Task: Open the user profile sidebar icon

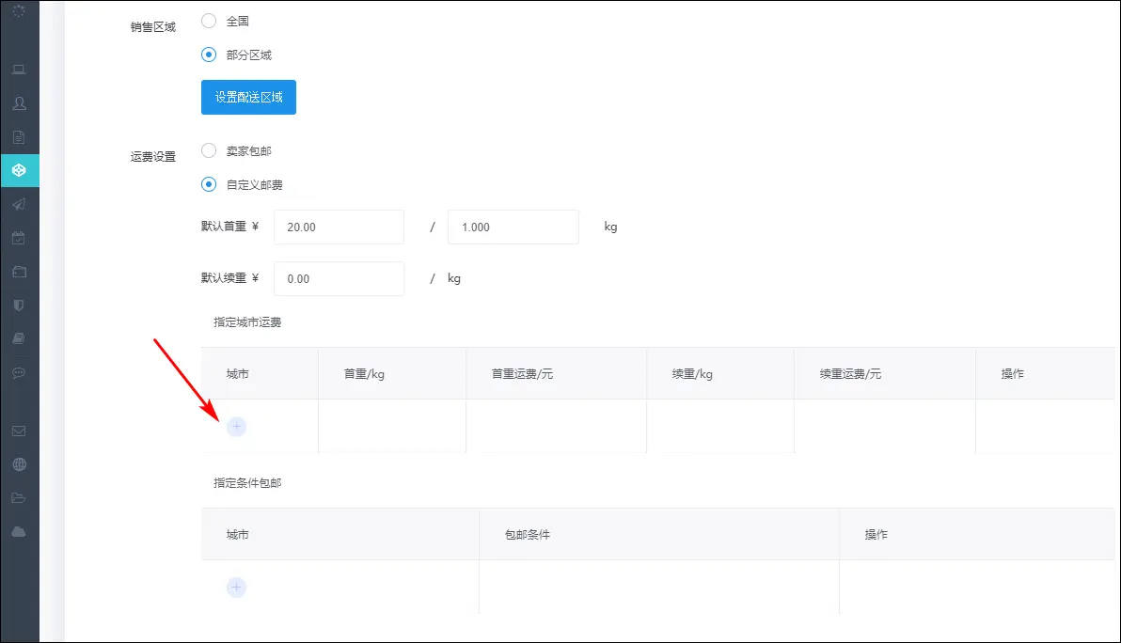Action: point(19,103)
